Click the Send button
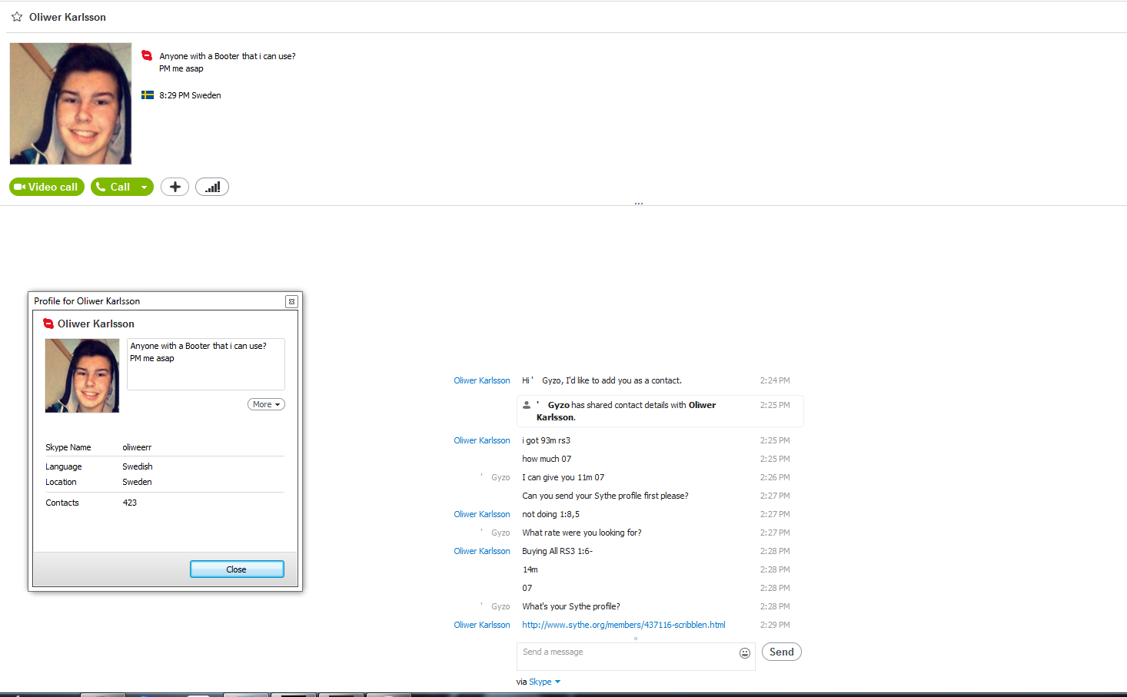This screenshot has height=697, width=1127. (x=782, y=652)
